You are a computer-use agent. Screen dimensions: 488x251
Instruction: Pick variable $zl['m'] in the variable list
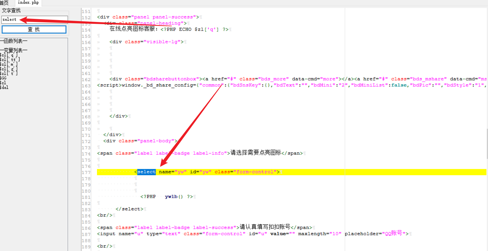[x=9, y=64]
